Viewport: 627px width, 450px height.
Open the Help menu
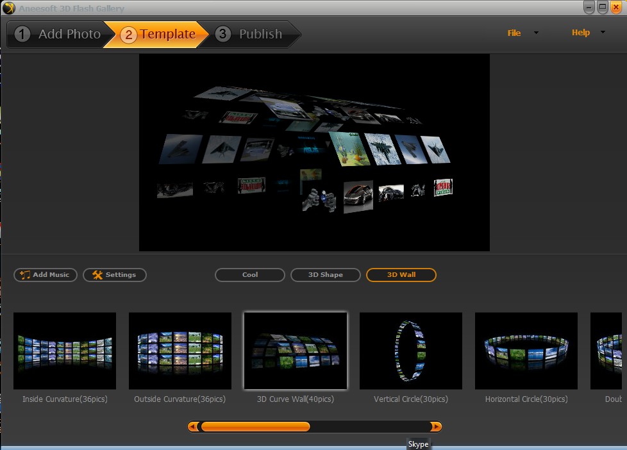pos(581,33)
